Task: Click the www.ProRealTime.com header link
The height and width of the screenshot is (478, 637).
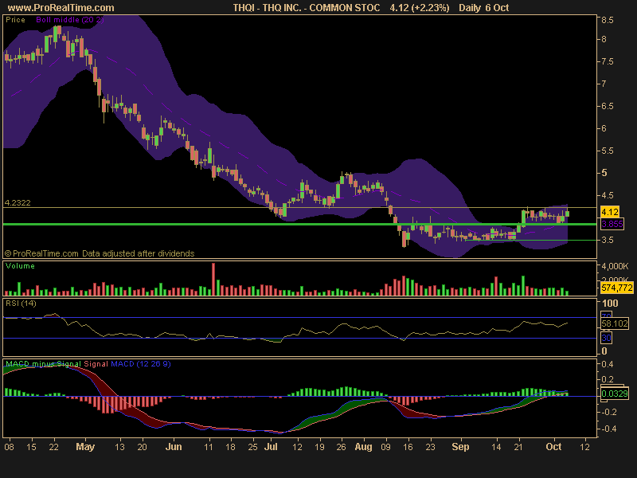Action: (61, 8)
